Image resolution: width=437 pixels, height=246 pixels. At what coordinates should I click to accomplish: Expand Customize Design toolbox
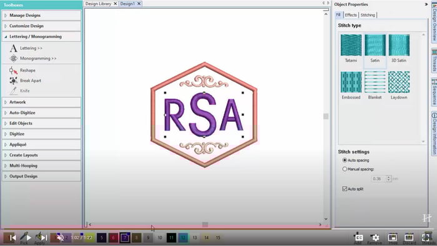pyautogui.click(x=42, y=26)
